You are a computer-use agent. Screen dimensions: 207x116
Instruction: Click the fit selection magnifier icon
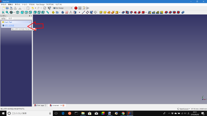click(x=7, y=12)
